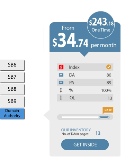Switch to the SB8 tab
134x167 pixels.
[12, 89]
